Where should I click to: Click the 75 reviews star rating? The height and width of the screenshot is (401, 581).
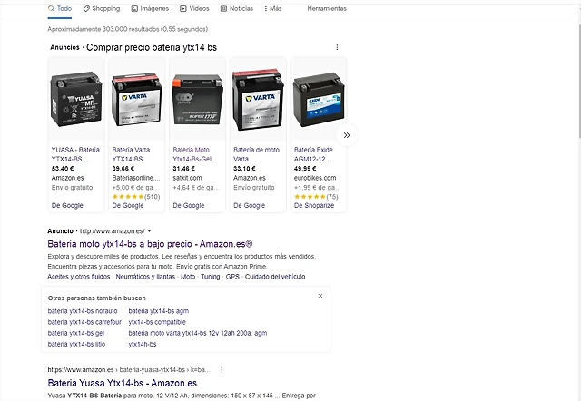[316, 197]
